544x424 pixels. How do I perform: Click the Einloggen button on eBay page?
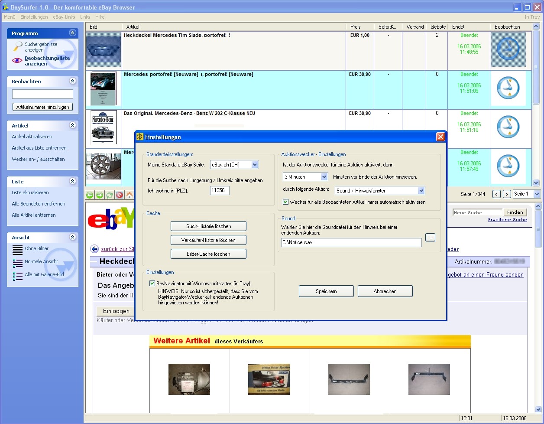116,311
